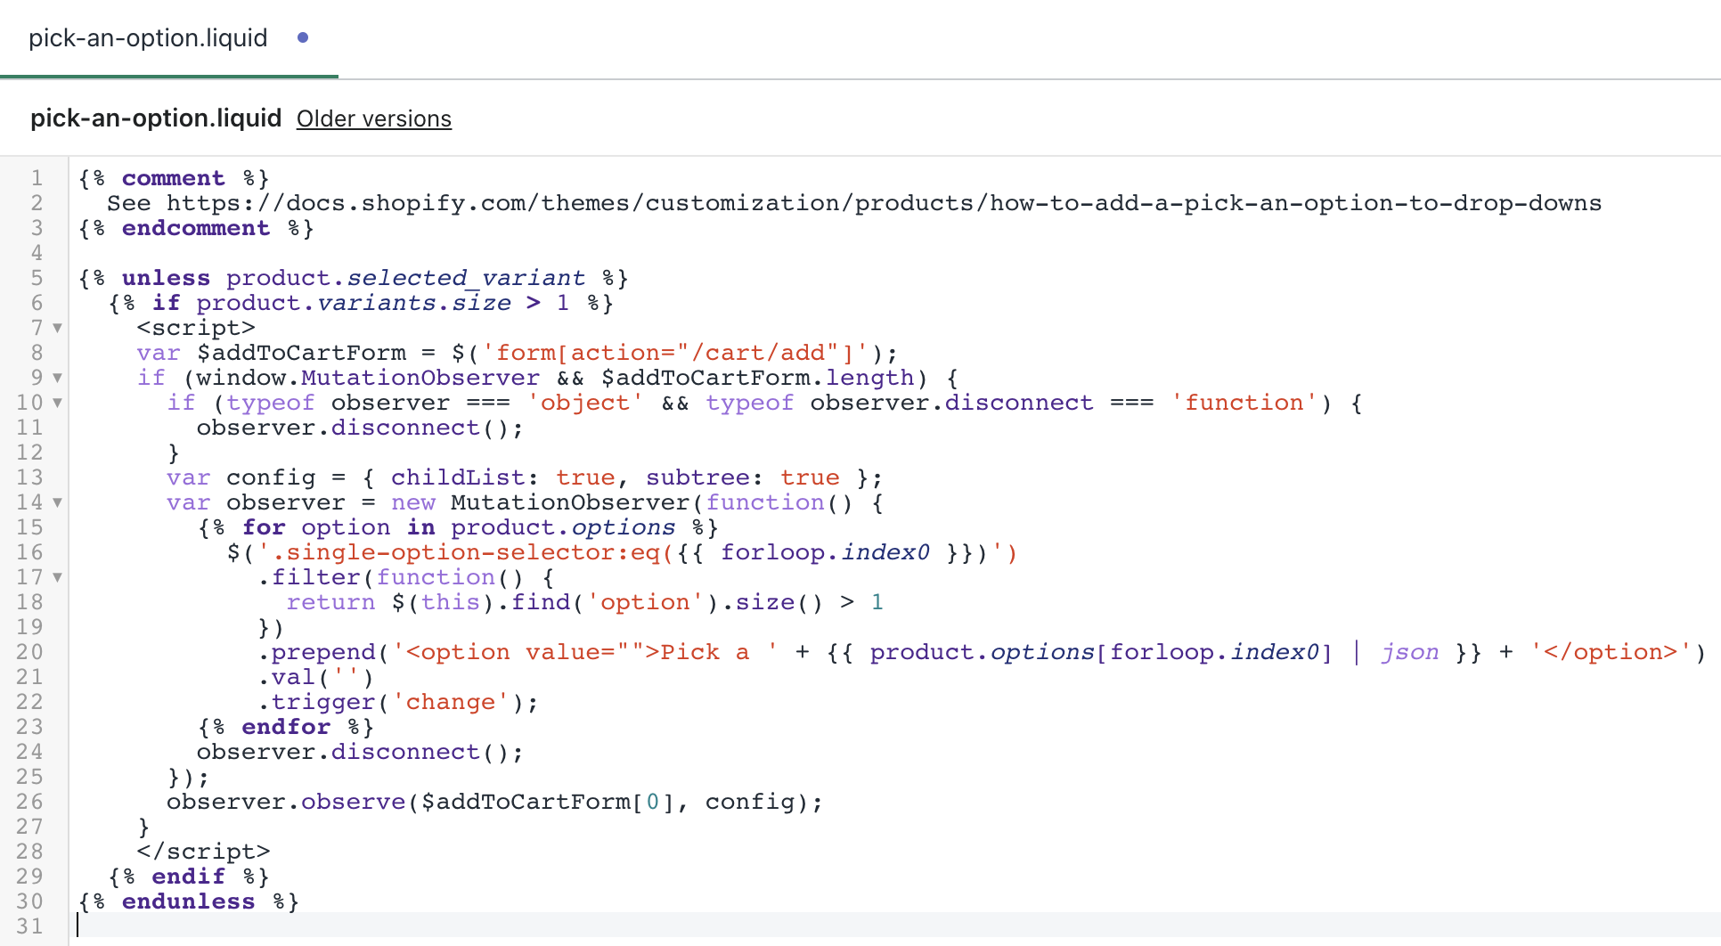Click the '$addToCartForm' variable declaration on line 8
The image size is (1721, 946).
[301, 353]
